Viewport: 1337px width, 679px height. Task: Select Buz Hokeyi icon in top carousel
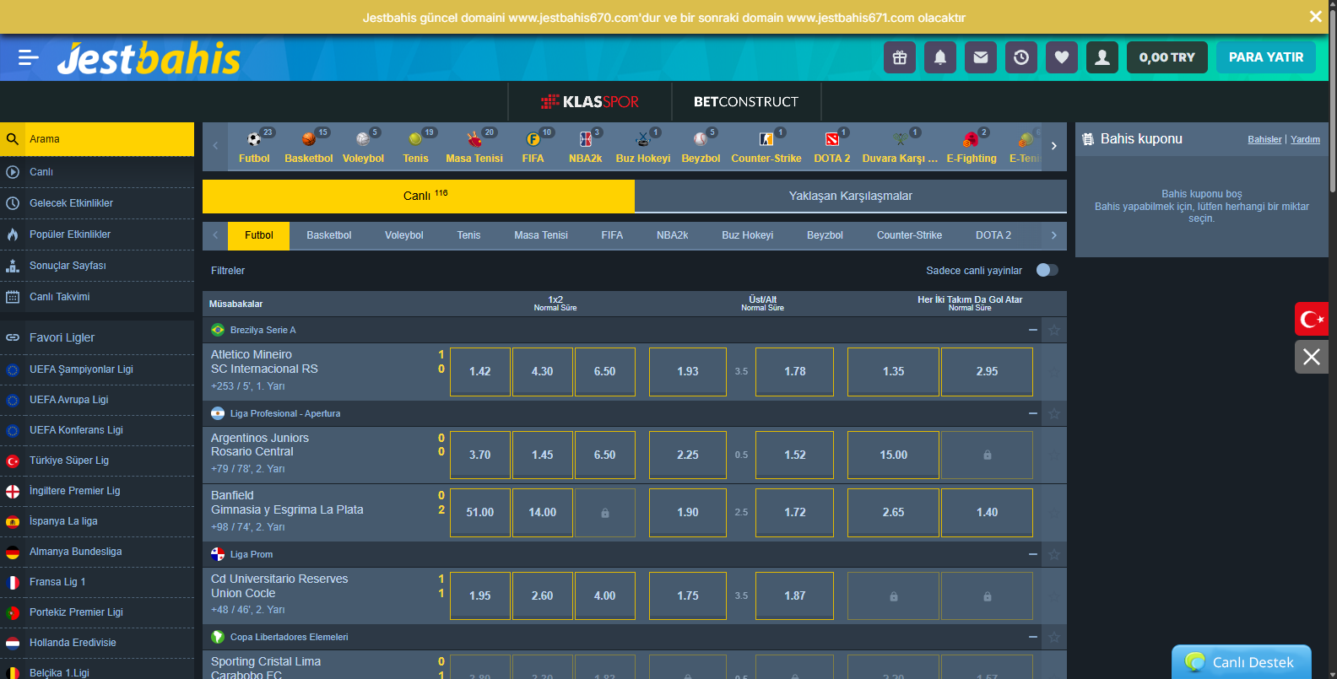click(x=643, y=147)
